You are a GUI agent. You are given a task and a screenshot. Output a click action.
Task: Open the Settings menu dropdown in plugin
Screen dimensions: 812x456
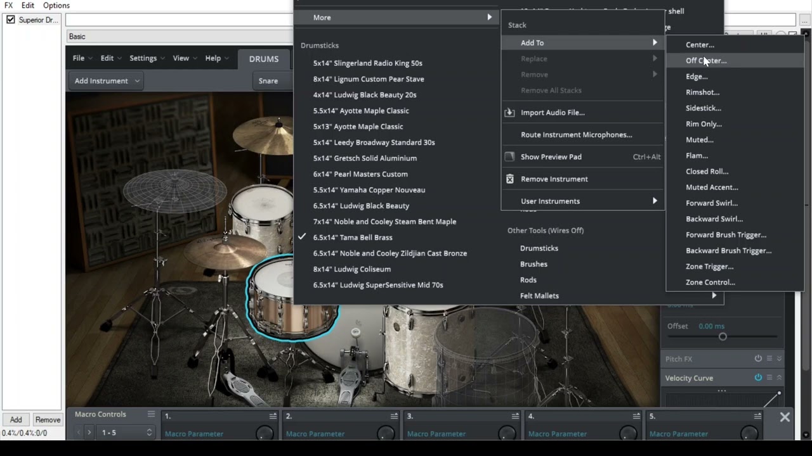click(x=147, y=58)
